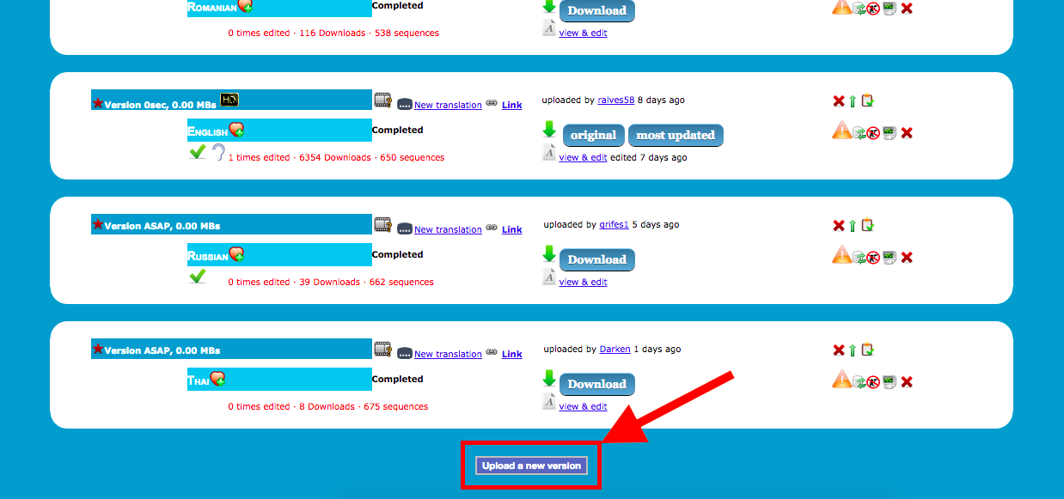The height and width of the screenshot is (499, 1064).
Task: Open view & edit for Romanian subtitle
Action: [583, 33]
